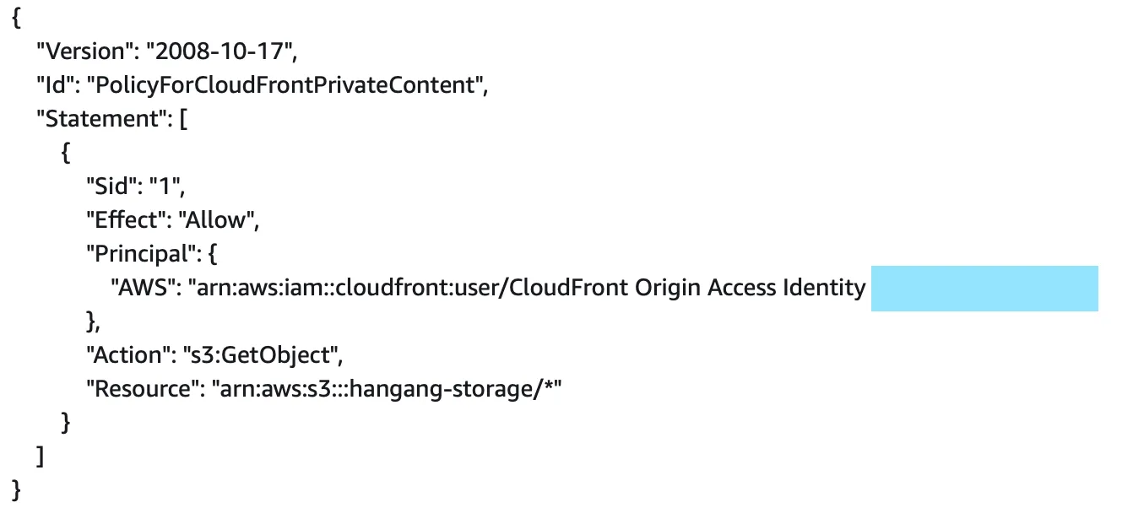
Task: Click the "AWS" key text
Action: click(x=141, y=288)
